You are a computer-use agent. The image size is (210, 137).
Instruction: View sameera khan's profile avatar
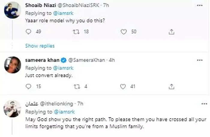pyautogui.click(x=13, y=65)
